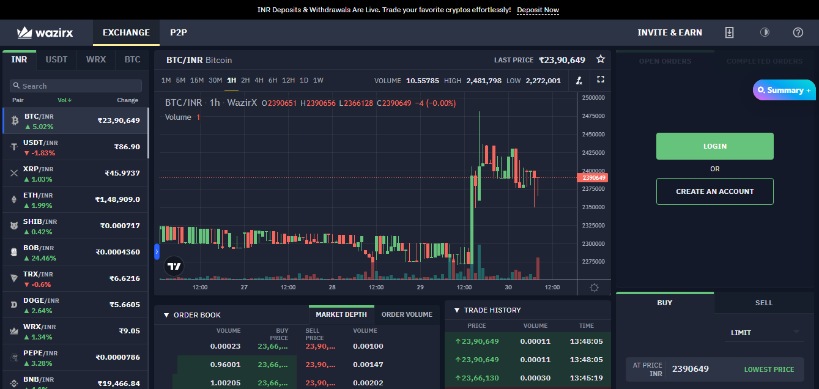Select the INR market tab
819x389 pixels.
(20, 60)
